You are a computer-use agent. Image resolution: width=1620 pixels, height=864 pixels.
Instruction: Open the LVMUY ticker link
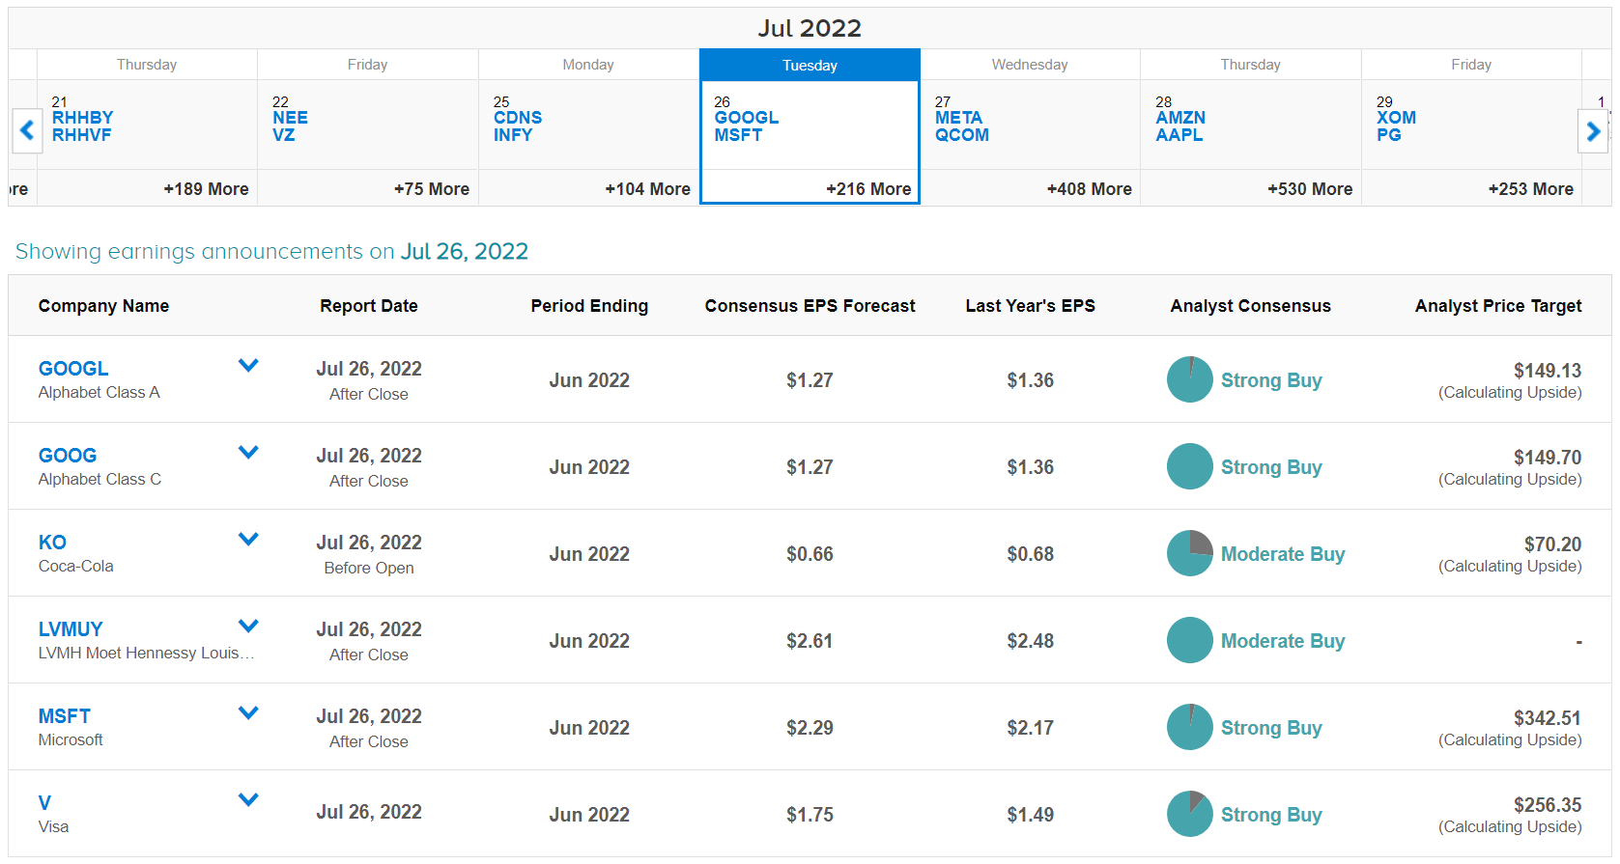[x=71, y=629]
